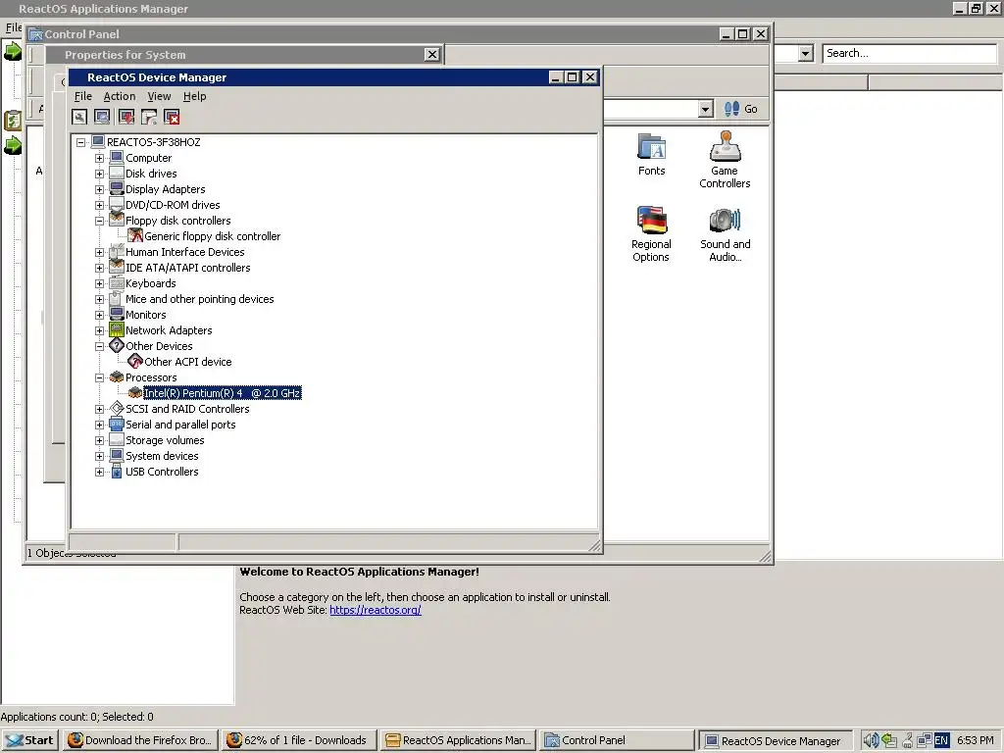This screenshot has height=753, width=1004.
Task: Click the REACTOS-3F38HOZ computer icon
Action: (x=98, y=141)
